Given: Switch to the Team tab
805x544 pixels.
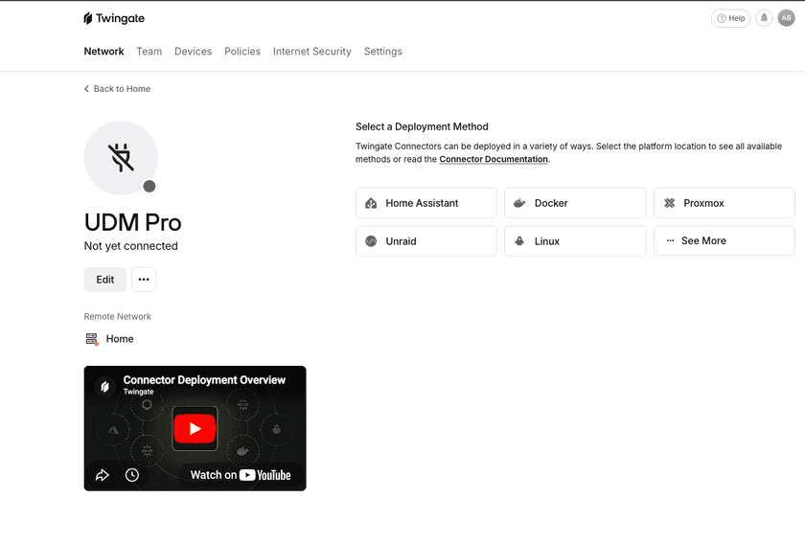Looking at the screenshot, I should 149,52.
